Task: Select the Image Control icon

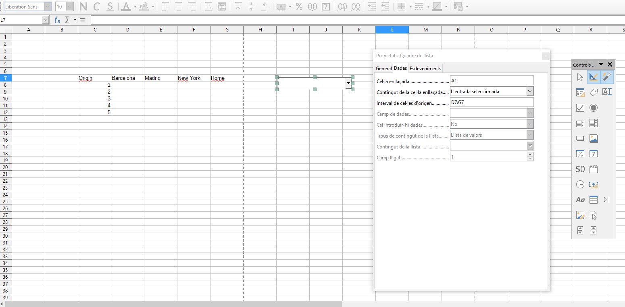Action: [x=580, y=215]
